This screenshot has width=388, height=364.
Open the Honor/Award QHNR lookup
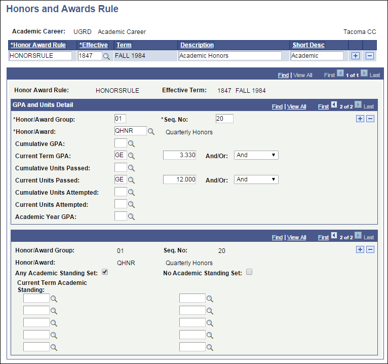[151, 131]
